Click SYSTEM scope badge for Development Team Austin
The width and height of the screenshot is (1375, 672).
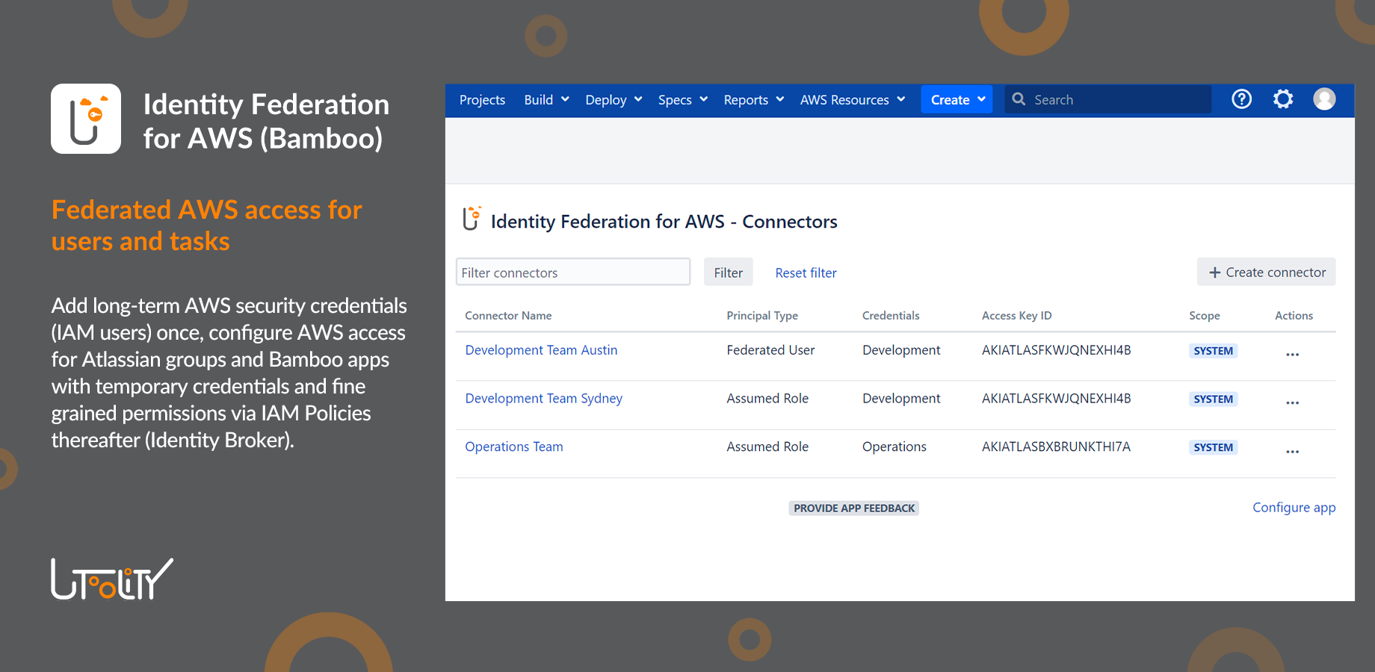coord(1213,351)
